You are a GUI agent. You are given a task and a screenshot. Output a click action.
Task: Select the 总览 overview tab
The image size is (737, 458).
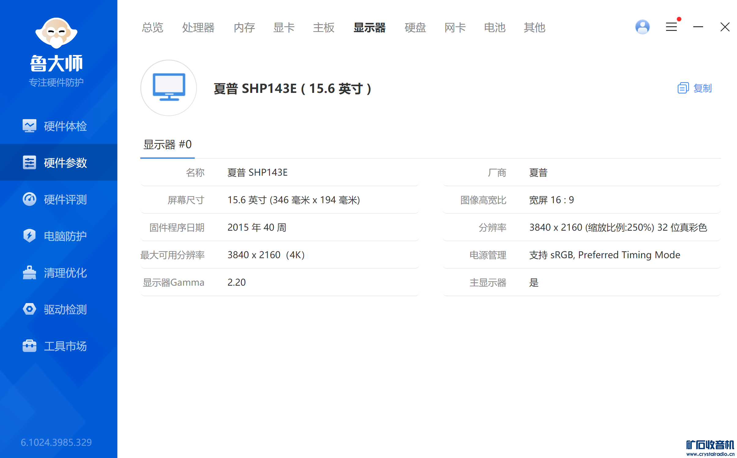pyautogui.click(x=152, y=27)
